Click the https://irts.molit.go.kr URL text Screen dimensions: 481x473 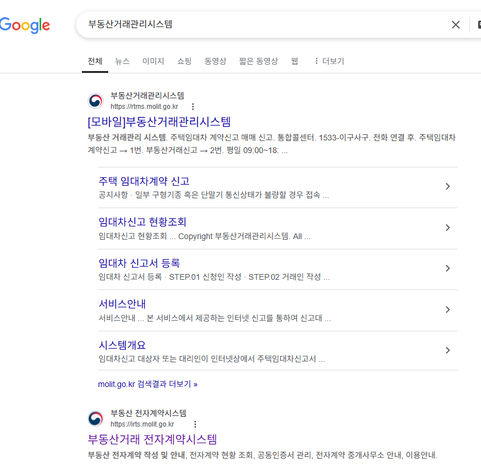click(x=143, y=424)
